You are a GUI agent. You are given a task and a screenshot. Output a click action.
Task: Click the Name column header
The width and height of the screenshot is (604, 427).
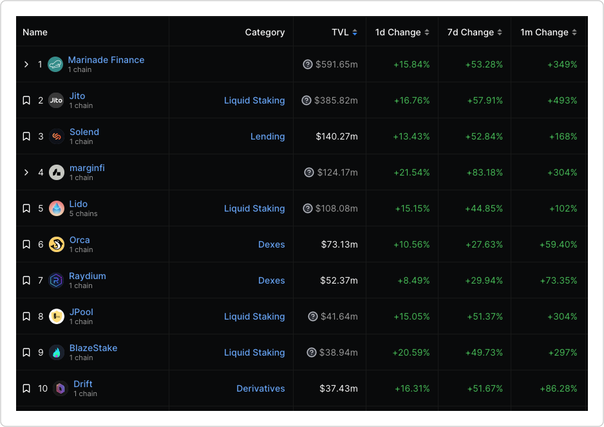[35, 32]
